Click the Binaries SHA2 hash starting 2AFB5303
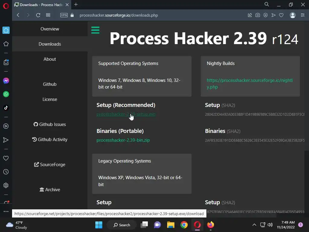The height and width of the screenshot is (232, 309). point(255,140)
